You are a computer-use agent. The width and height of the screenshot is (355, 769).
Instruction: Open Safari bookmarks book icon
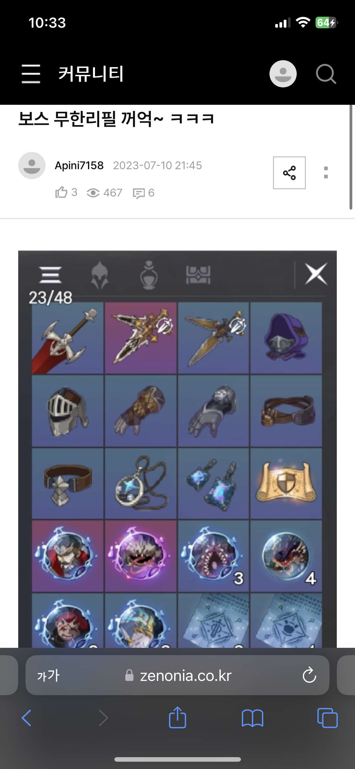click(x=252, y=718)
